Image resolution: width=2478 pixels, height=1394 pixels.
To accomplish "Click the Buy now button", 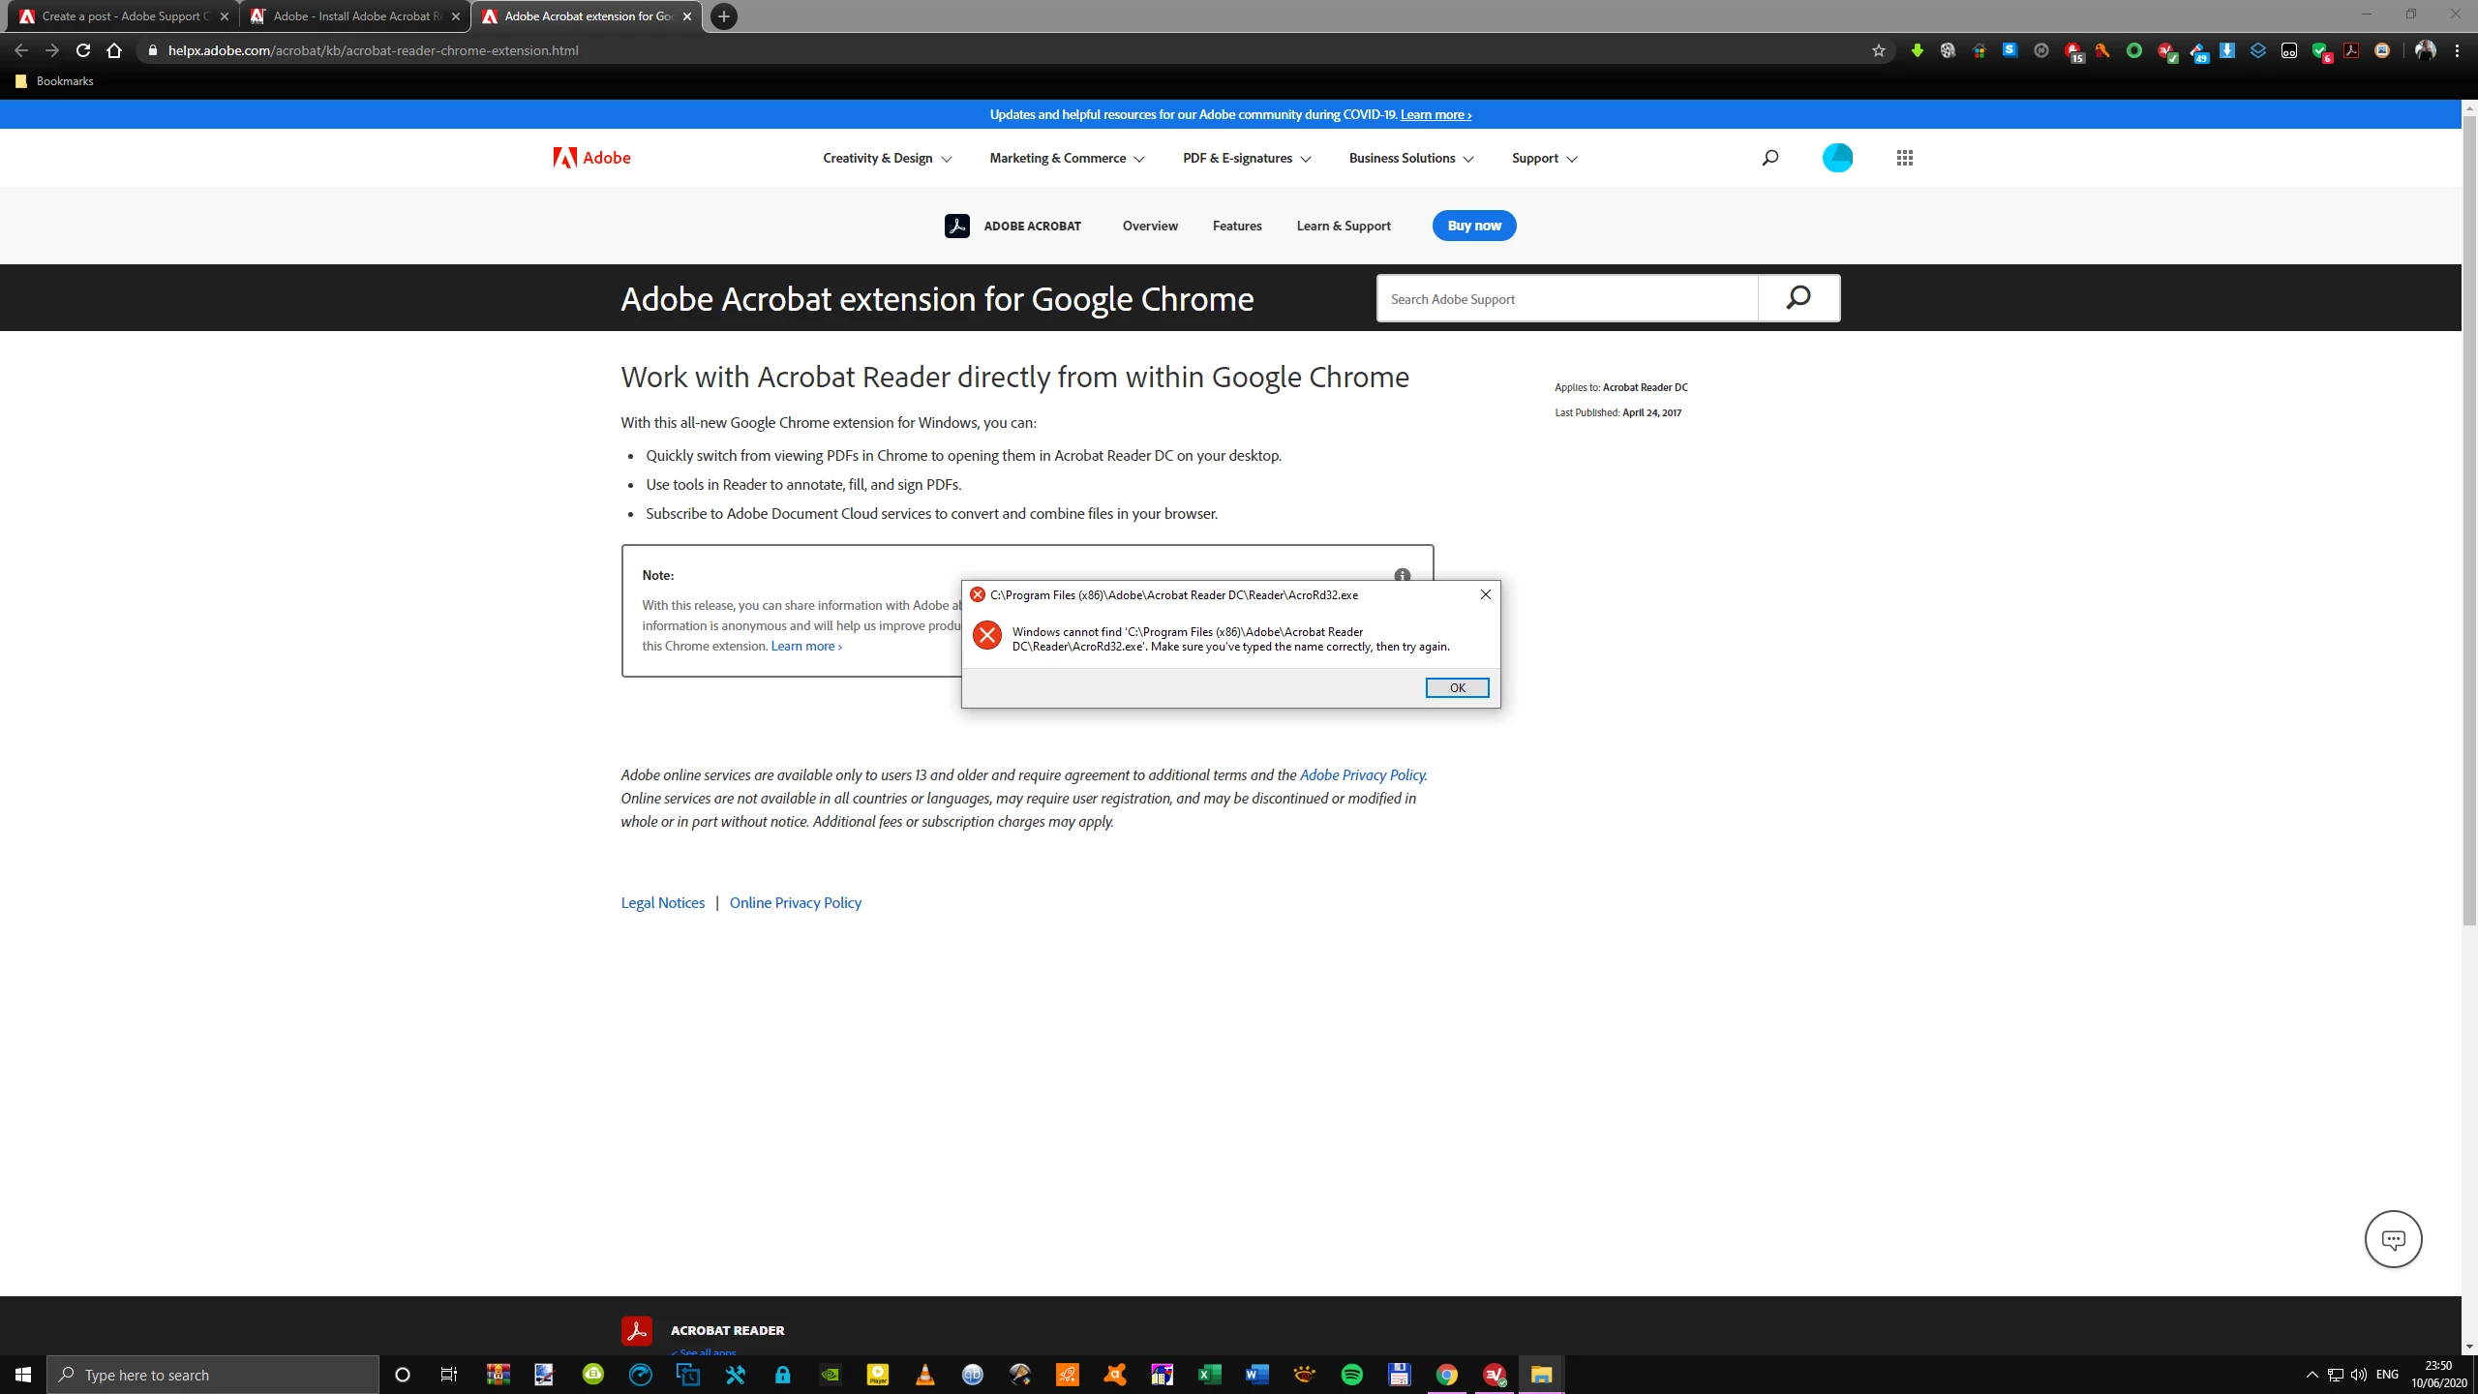I will (1473, 226).
